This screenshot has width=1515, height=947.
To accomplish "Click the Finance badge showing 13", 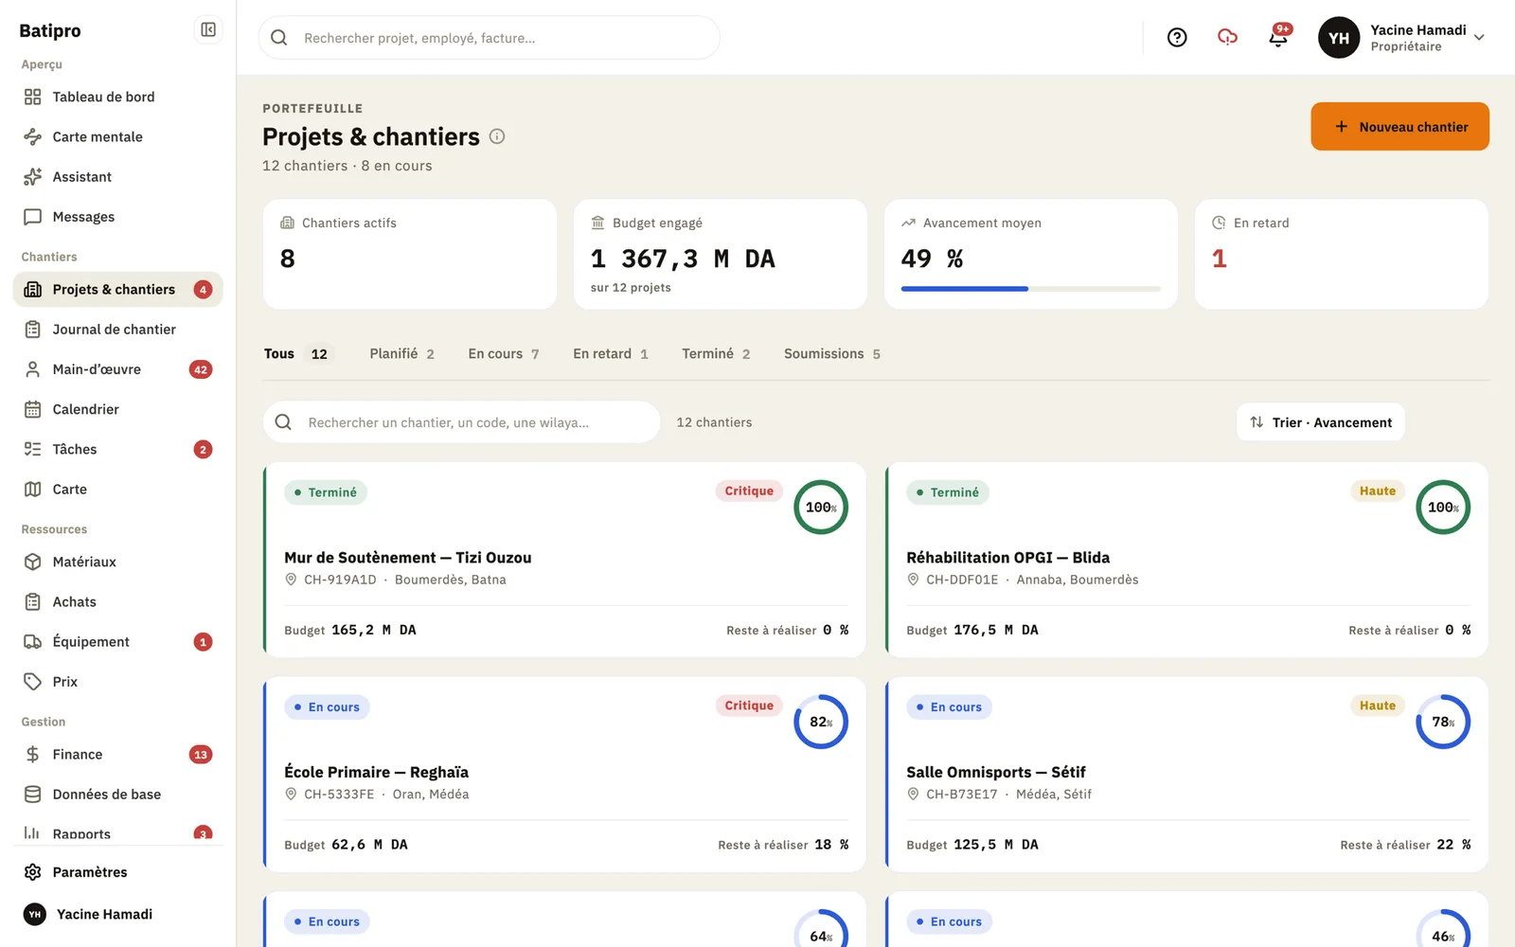I will [x=201, y=755].
